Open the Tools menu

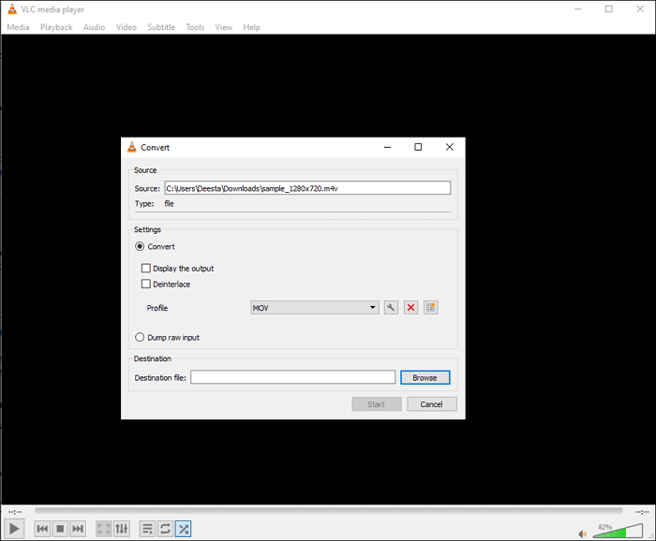(x=195, y=27)
